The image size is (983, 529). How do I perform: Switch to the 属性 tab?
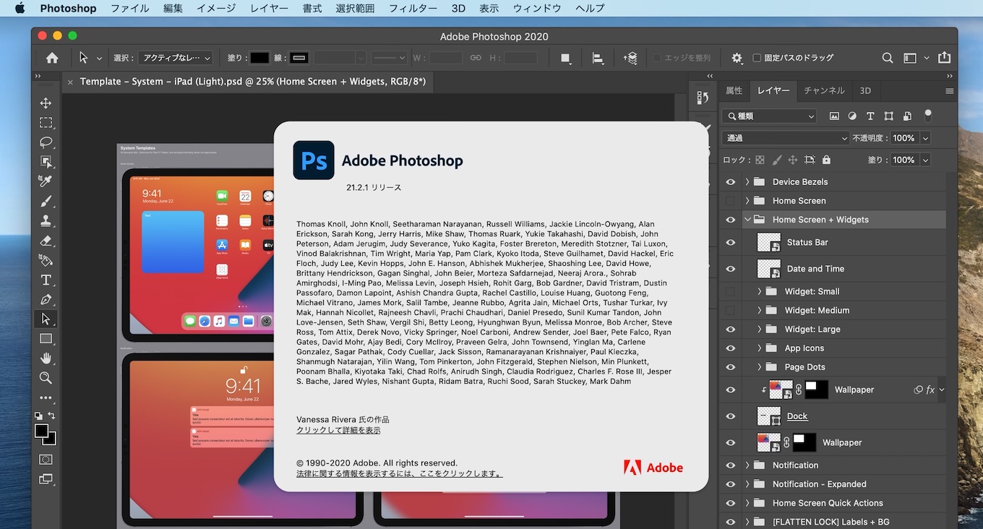[734, 91]
